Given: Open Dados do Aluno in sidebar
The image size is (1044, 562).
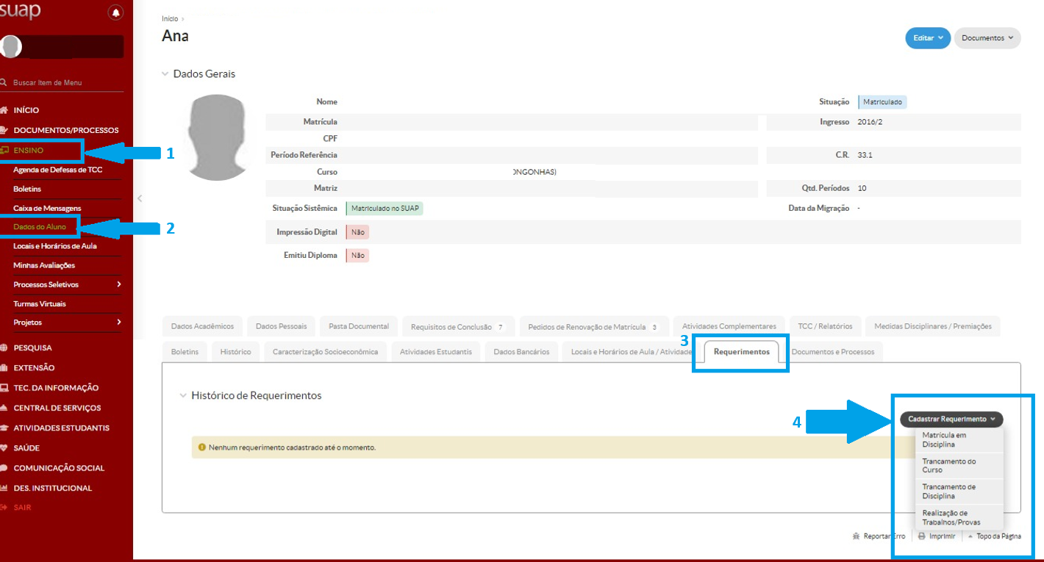Looking at the screenshot, I should click(40, 227).
